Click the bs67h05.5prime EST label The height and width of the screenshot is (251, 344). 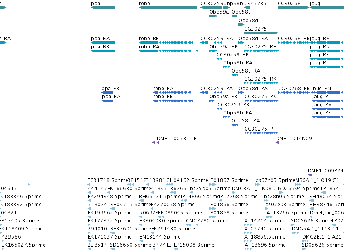(276, 180)
